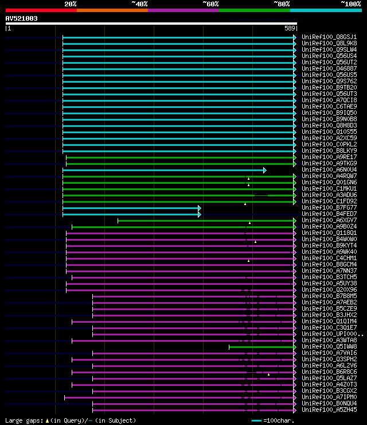
Task: Click the cyan =100char scale bar
Action: tap(256, 420)
